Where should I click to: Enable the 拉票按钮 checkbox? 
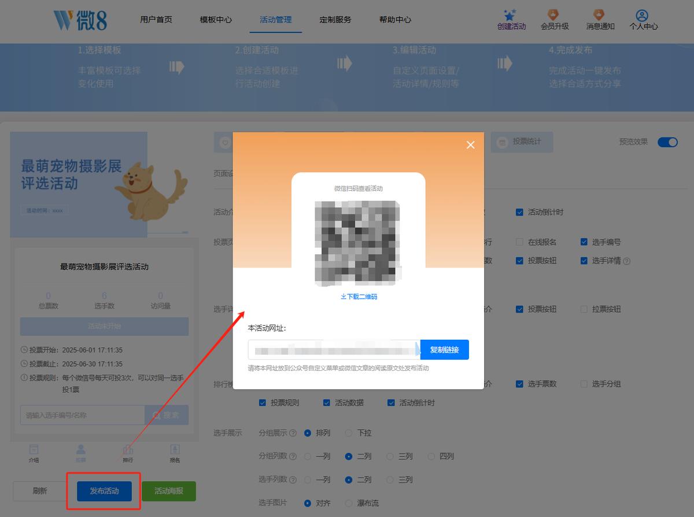584,309
